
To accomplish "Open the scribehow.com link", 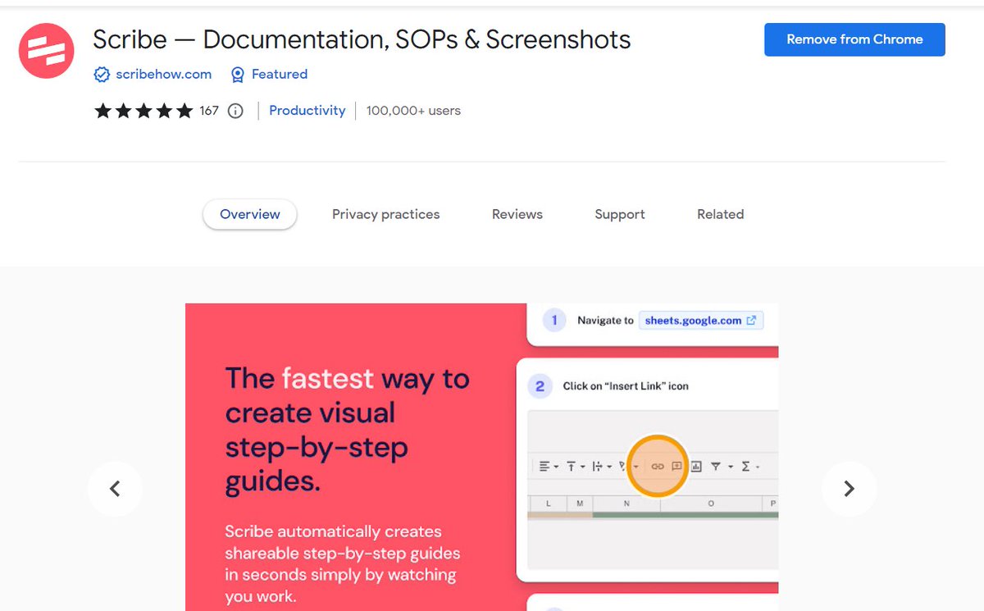I will point(163,74).
